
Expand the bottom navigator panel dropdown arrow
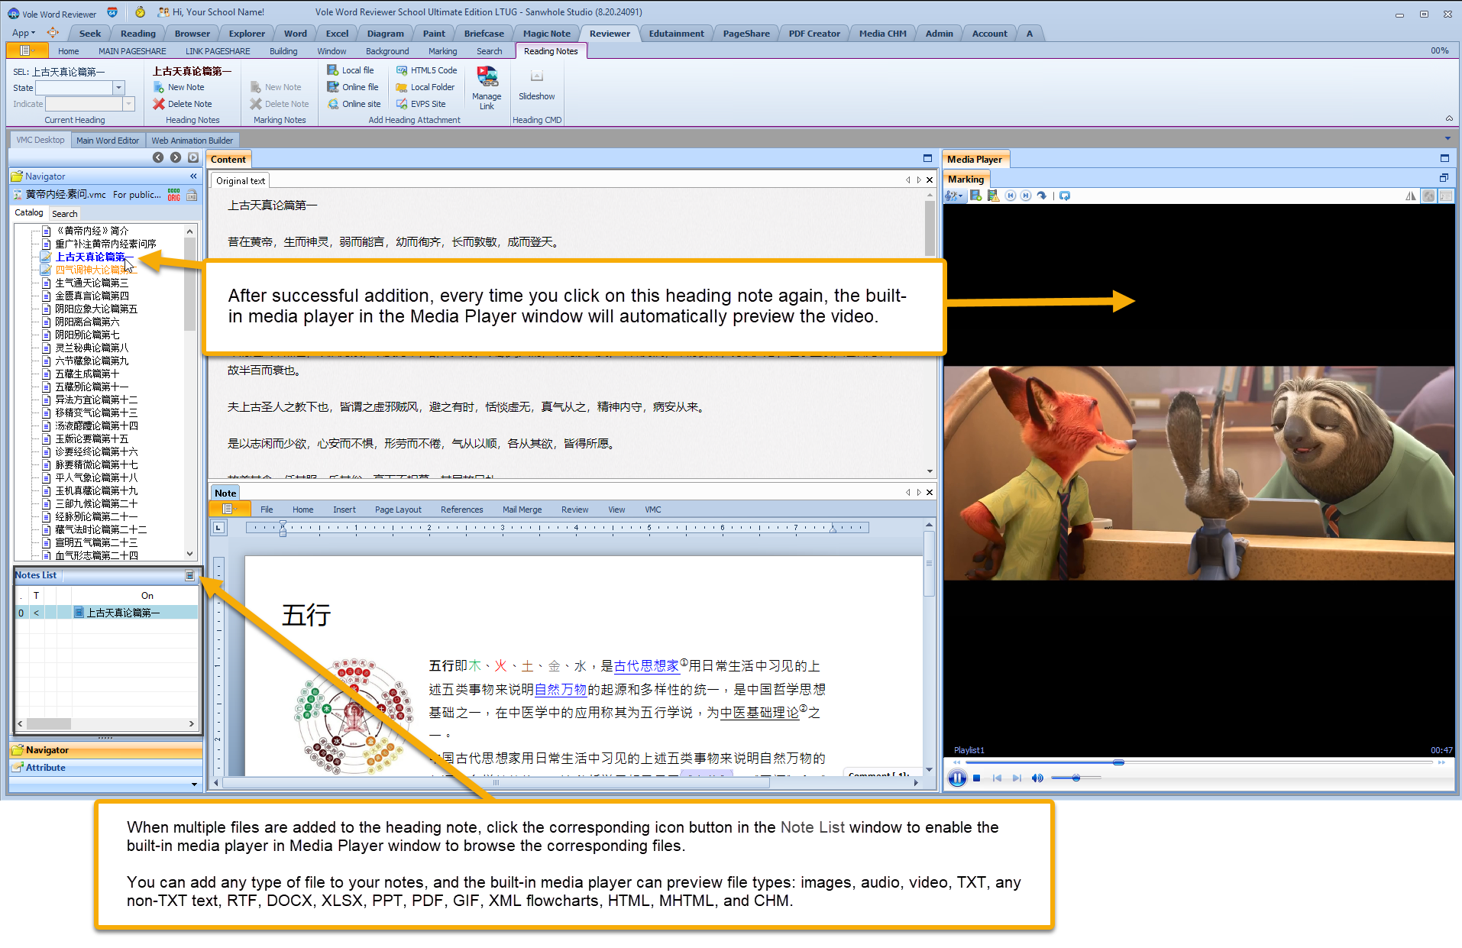coord(194,784)
